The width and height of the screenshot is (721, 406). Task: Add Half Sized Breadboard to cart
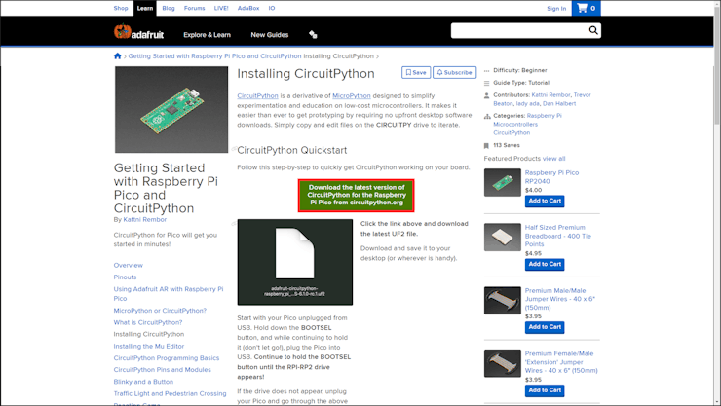tap(545, 264)
